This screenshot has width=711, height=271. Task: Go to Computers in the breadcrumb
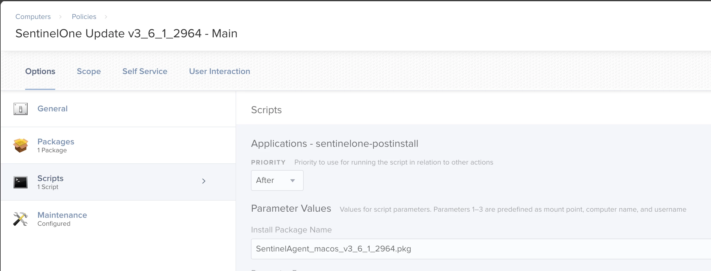point(33,17)
